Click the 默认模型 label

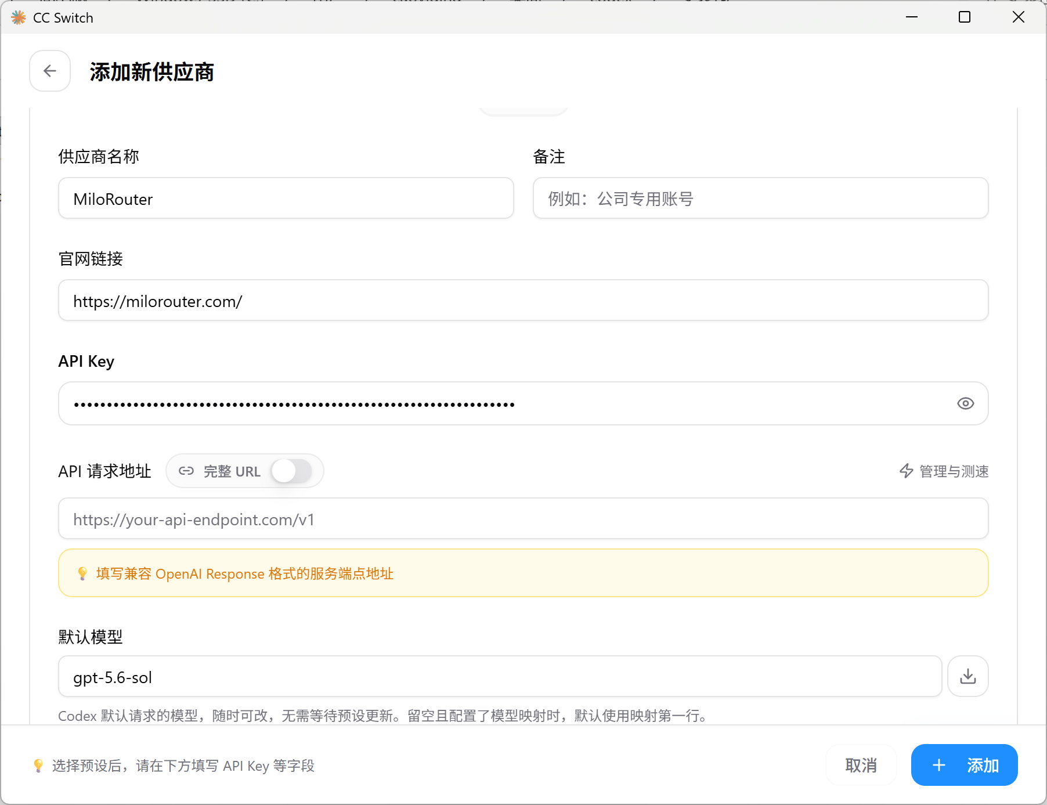91,637
